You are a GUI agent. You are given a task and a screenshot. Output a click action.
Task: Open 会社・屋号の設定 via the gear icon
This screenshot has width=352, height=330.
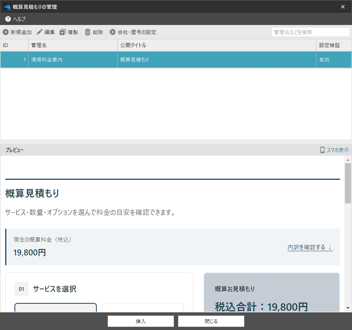click(x=113, y=32)
